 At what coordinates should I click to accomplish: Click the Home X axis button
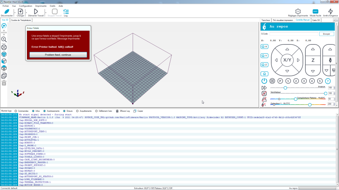click(264, 47)
